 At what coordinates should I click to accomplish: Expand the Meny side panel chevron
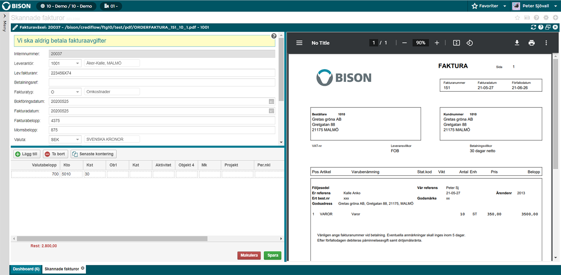click(x=5, y=16)
